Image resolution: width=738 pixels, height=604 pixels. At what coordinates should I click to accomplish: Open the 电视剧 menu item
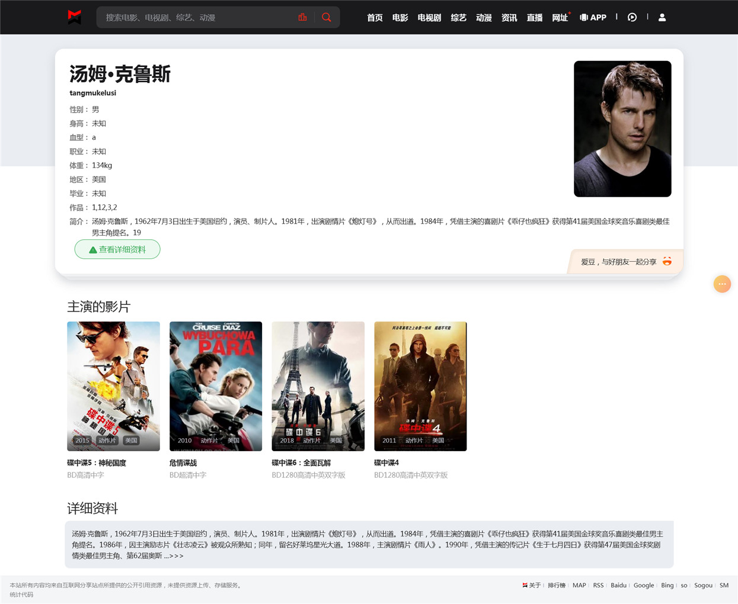click(429, 18)
